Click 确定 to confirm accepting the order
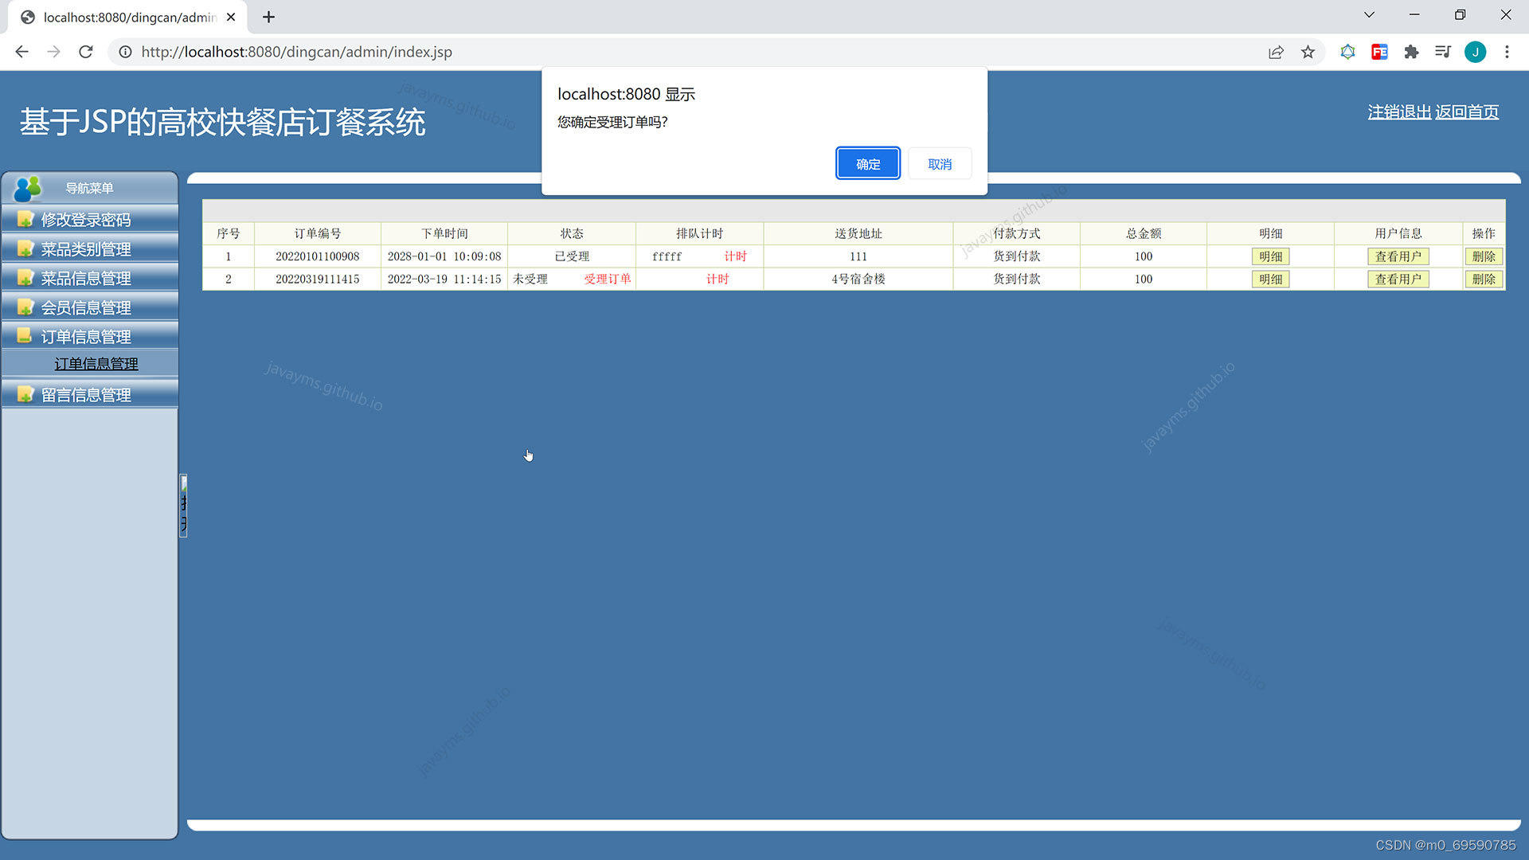The image size is (1529, 860). (x=868, y=163)
